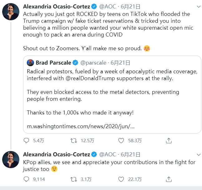This screenshot has width=202, height=190.
Task: Share the first tweet via share icon
Action: click(x=169, y=141)
